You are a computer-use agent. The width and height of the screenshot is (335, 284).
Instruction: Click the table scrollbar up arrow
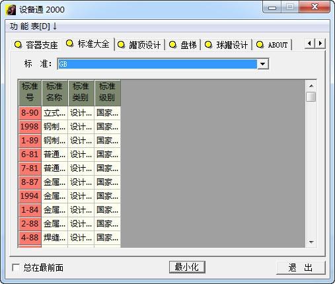tap(311, 86)
